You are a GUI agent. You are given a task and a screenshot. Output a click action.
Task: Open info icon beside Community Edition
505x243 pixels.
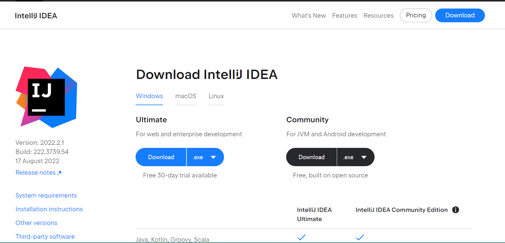[456, 210]
